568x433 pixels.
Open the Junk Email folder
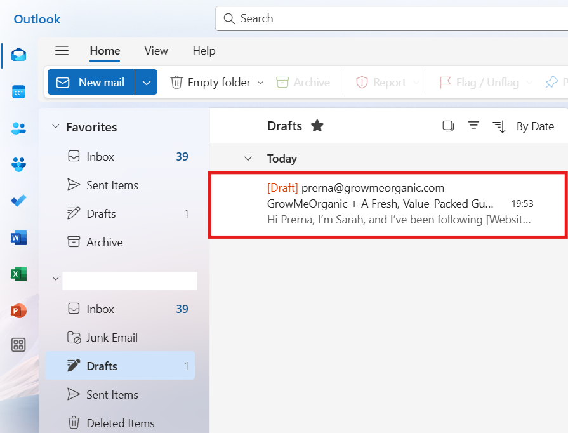pyautogui.click(x=120, y=337)
